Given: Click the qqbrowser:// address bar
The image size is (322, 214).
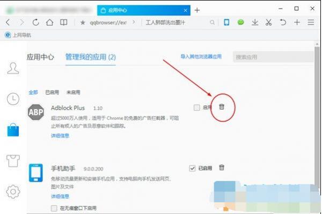Looking at the screenshot, I should [108, 22].
